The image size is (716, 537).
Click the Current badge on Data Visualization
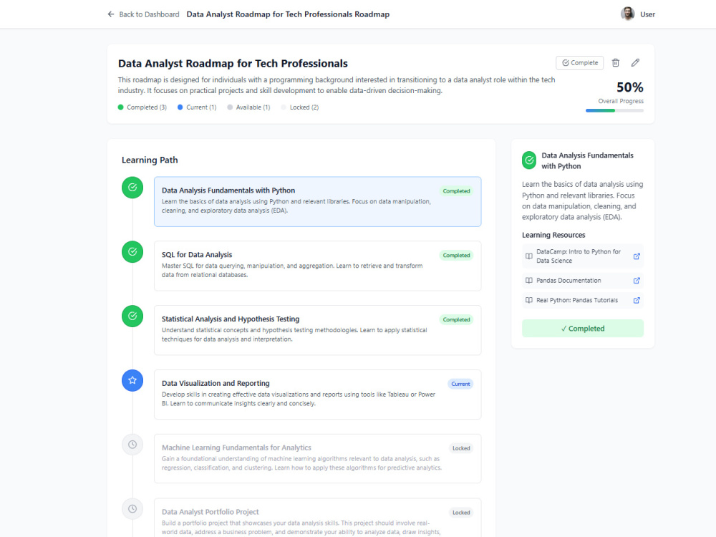pyautogui.click(x=460, y=384)
